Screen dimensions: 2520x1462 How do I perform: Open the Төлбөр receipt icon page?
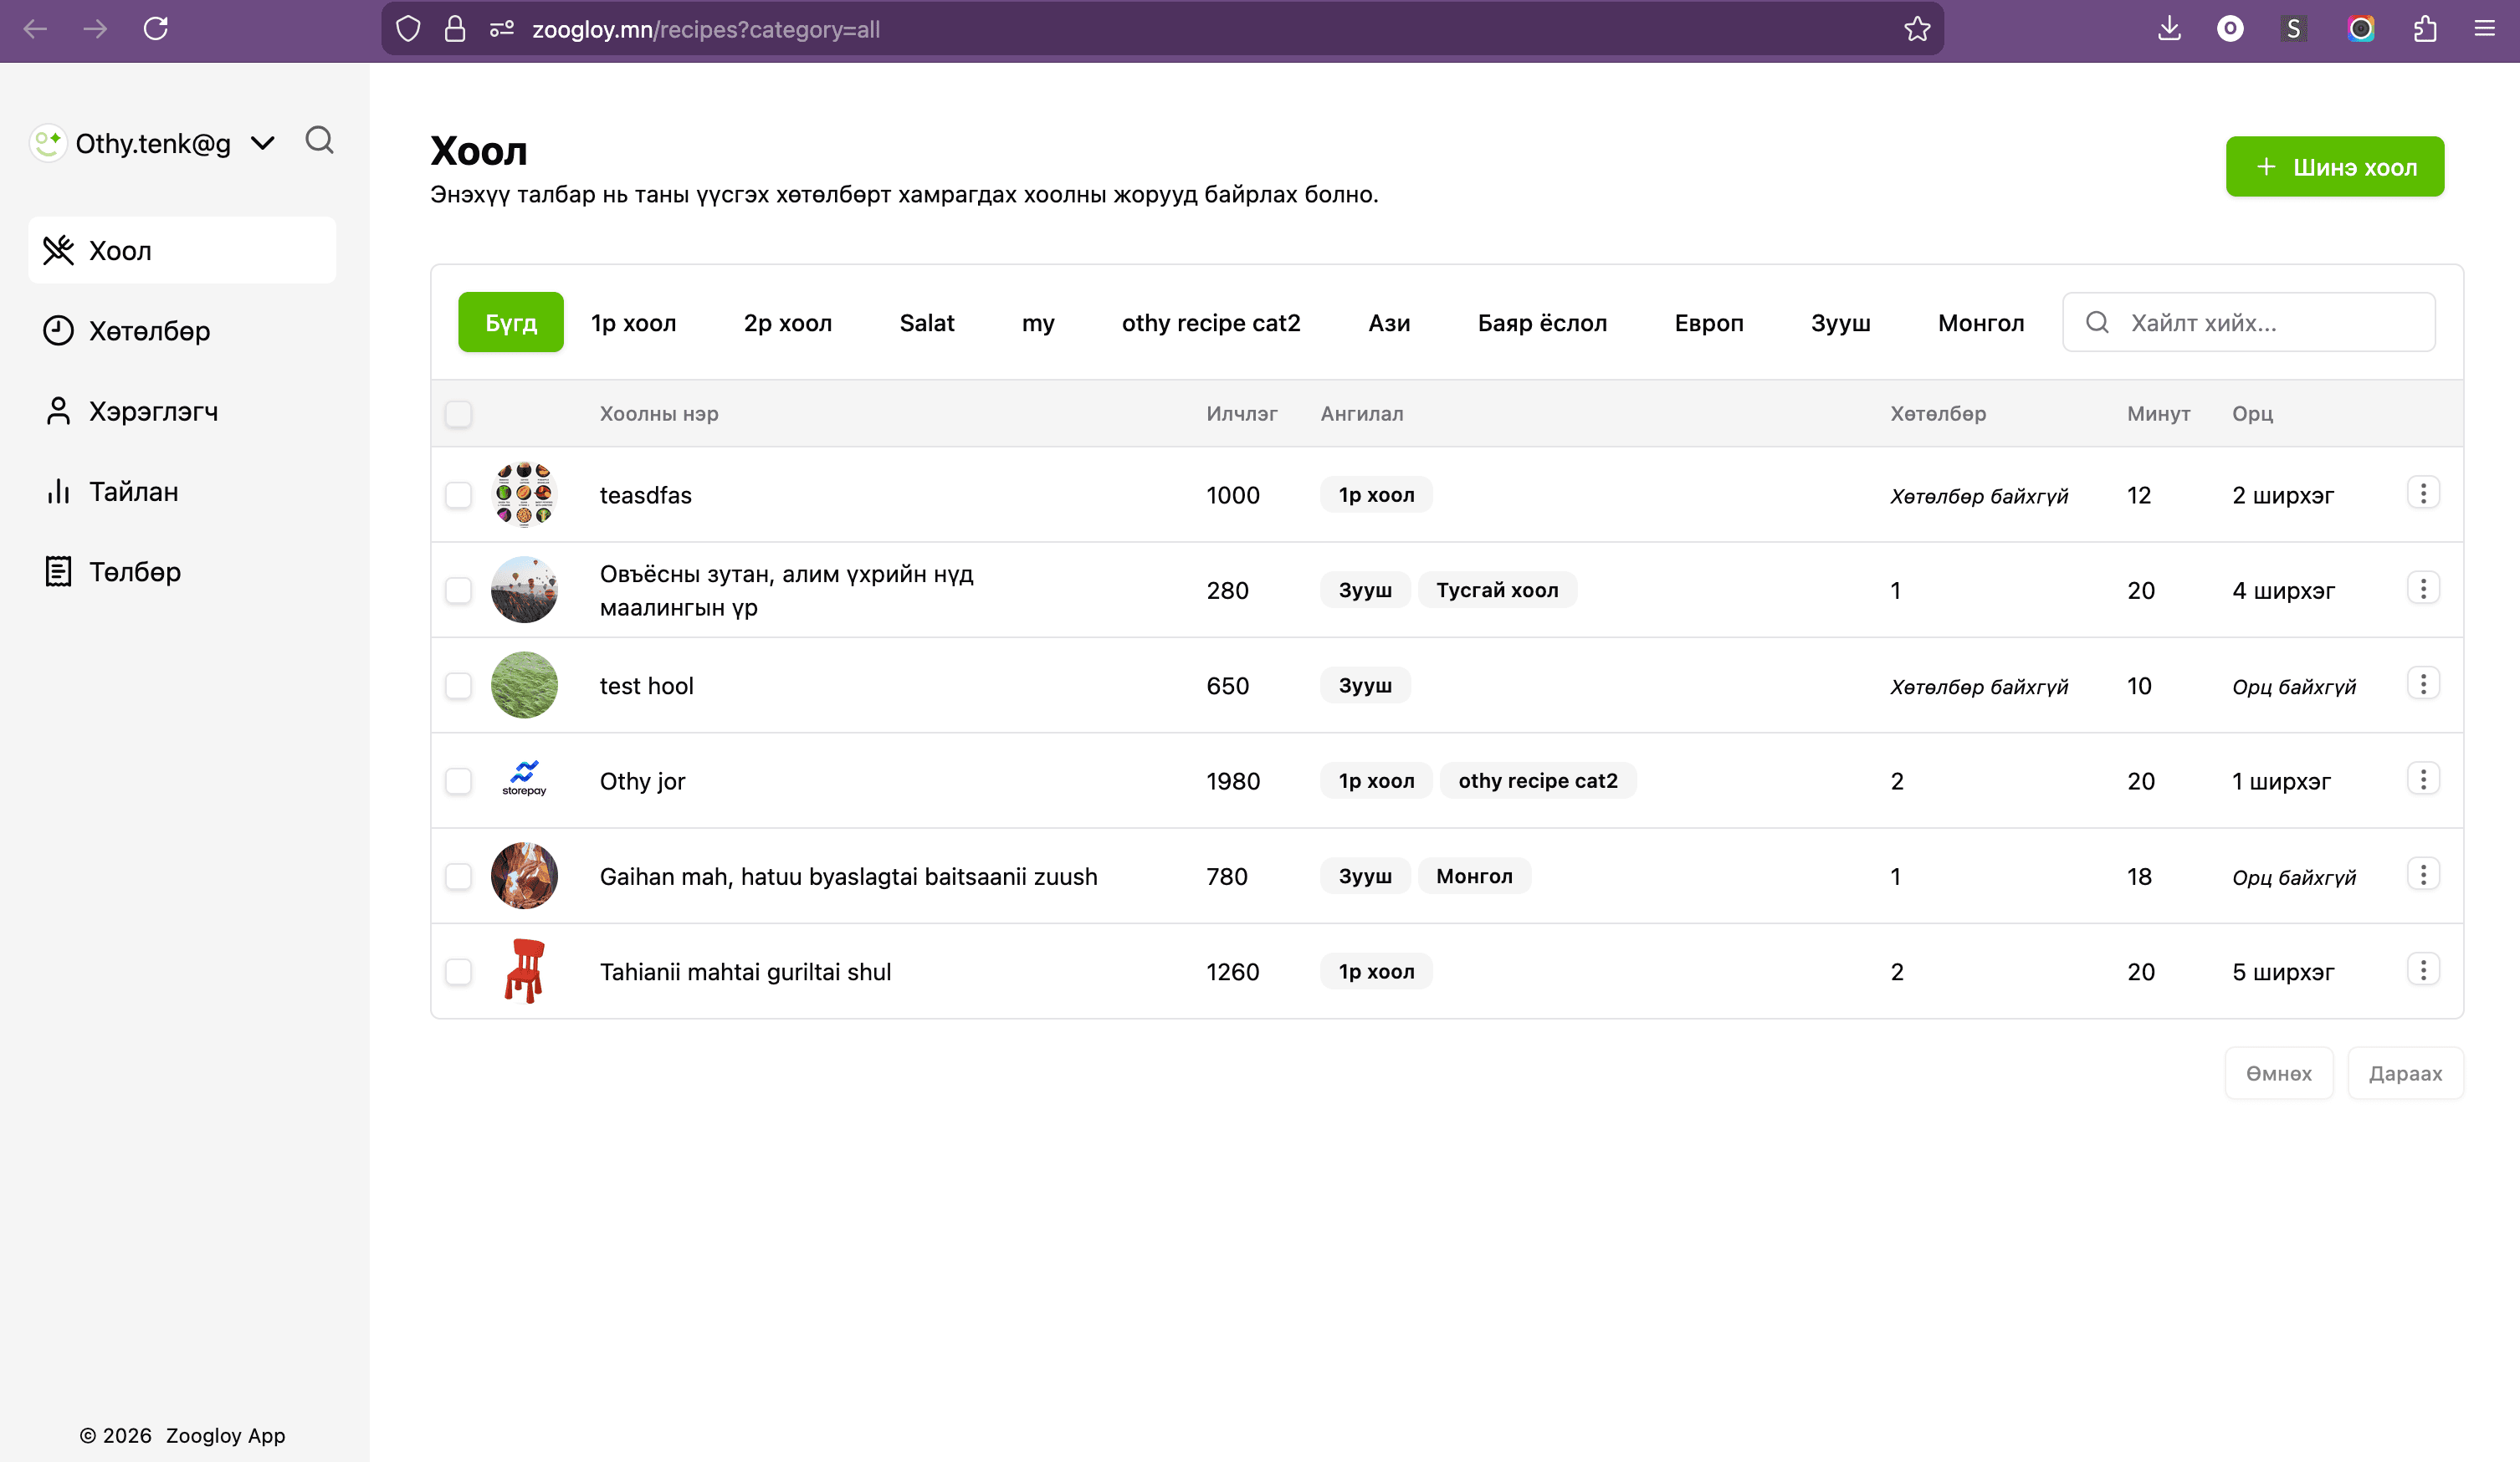(58, 572)
